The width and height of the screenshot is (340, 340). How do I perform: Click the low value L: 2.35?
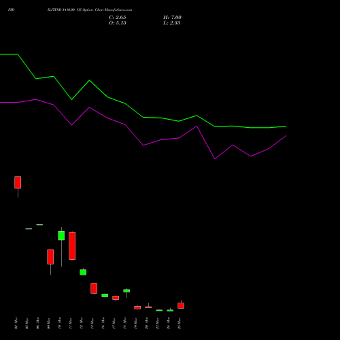click(x=172, y=23)
